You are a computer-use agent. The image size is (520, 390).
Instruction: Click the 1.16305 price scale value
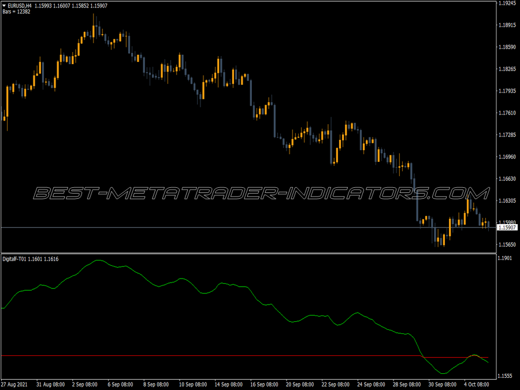coord(507,200)
